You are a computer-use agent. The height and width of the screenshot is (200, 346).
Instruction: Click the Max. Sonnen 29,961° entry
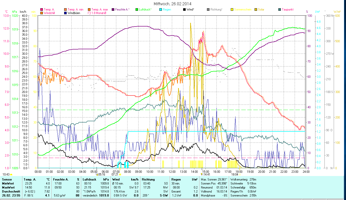point(214,179)
